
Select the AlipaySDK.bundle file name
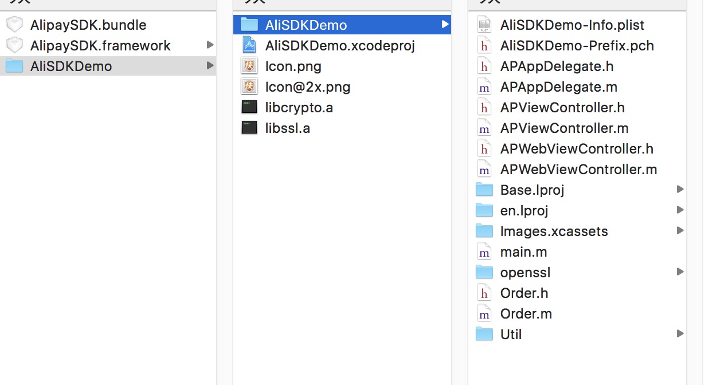(x=88, y=25)
